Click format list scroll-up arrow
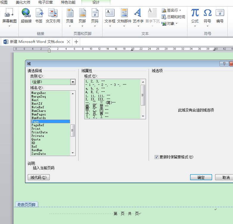The height and width of the screenshot is (224, 233). pyautogui.click(x=143, y=82)
